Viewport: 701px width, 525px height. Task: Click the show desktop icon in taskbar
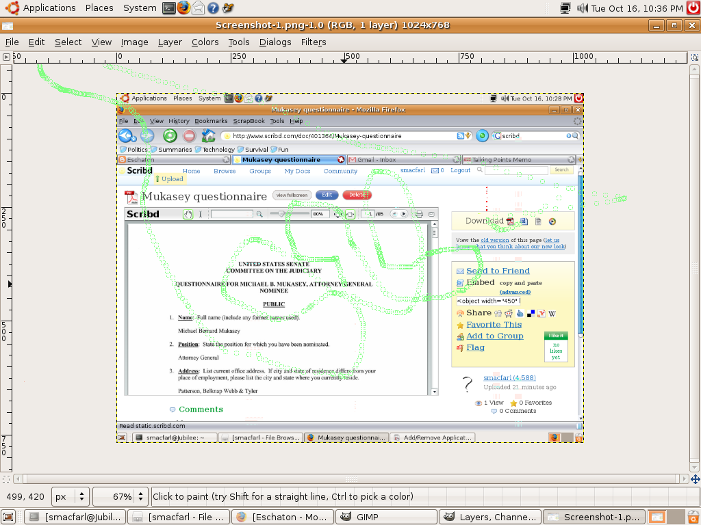8,517
